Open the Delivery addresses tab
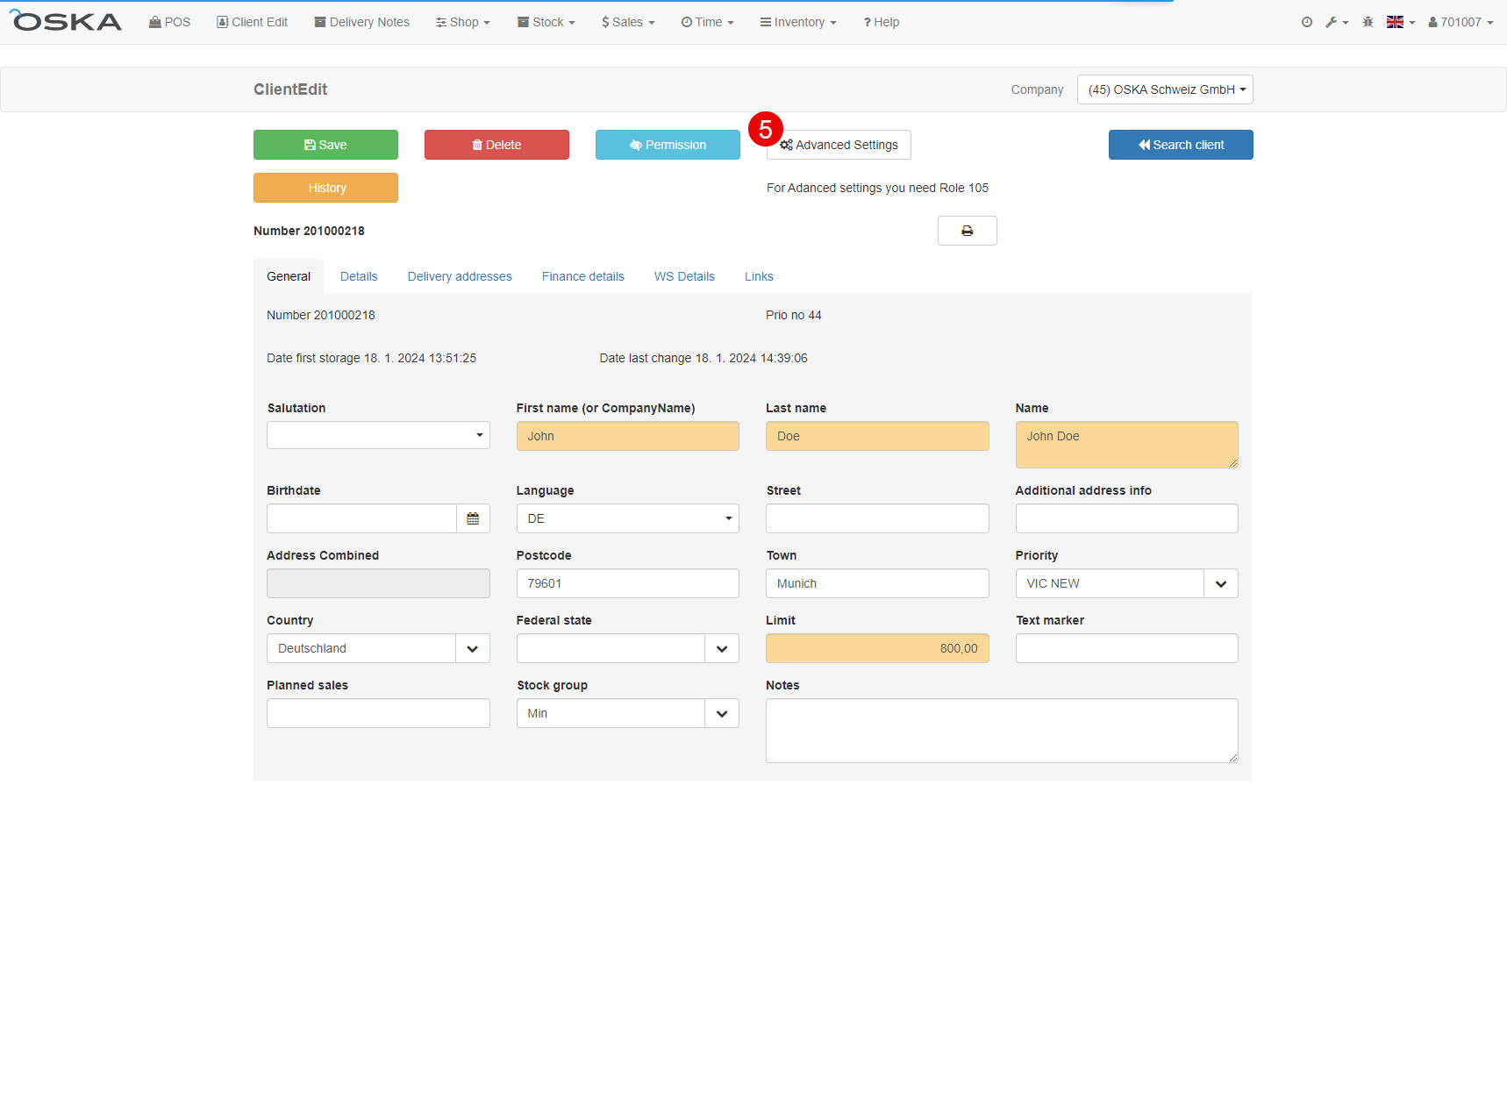The height and width of the screenshot is (1114, 1507). (x=460, y=276)
